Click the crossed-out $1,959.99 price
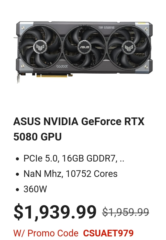 126,212
